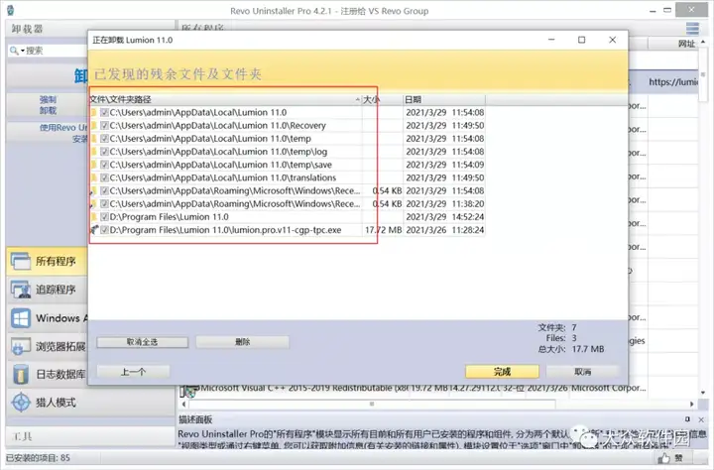Open 追踪程序 Traced Programs module icon
Image resolution: width=714 pixels, height=470 pixels.
21,290
